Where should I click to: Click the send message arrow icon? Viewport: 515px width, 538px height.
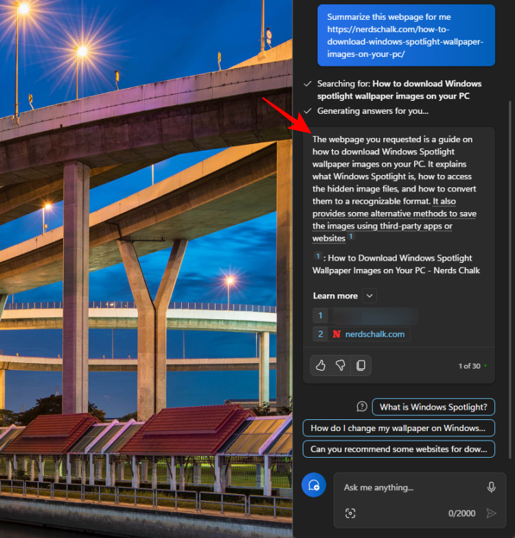490,513
